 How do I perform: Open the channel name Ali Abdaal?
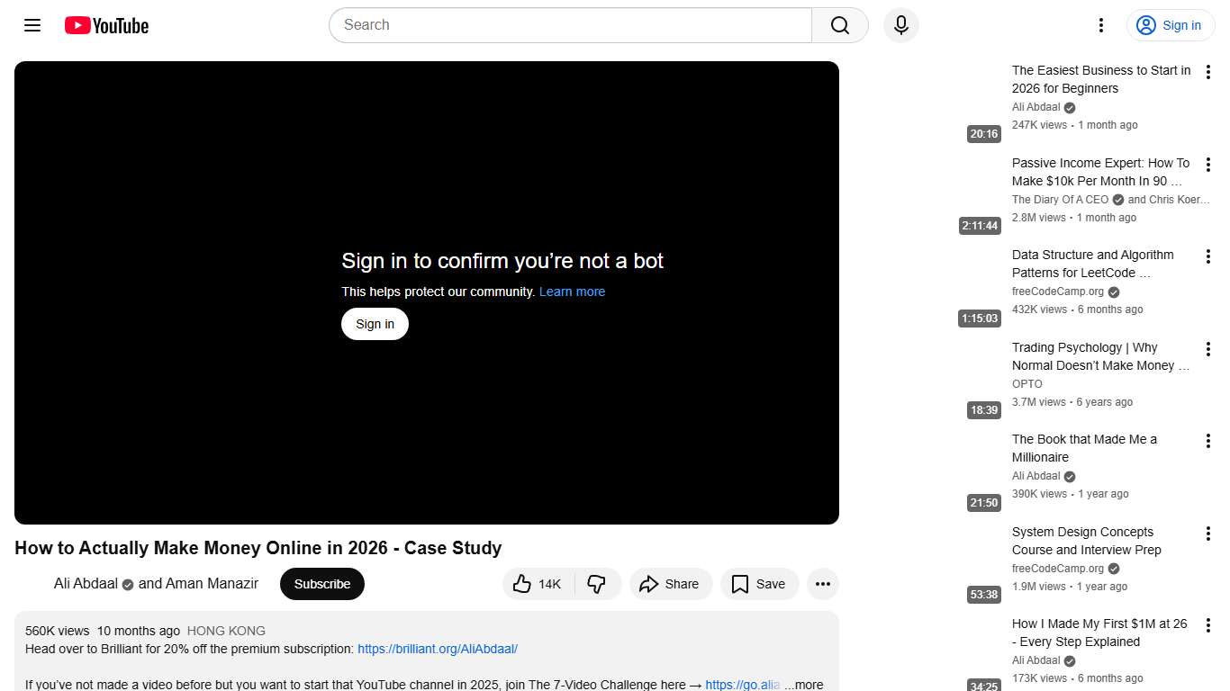pyautogui.click(x=85, y=583)
